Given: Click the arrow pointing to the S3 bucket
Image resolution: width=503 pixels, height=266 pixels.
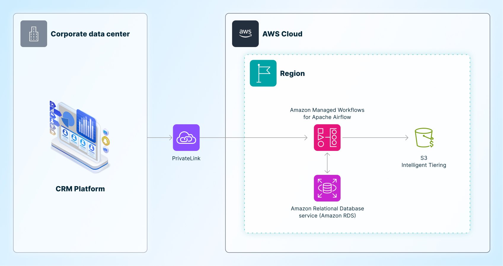Looking at the screenshot, I should pyautogui.click(x=375, y=138).
